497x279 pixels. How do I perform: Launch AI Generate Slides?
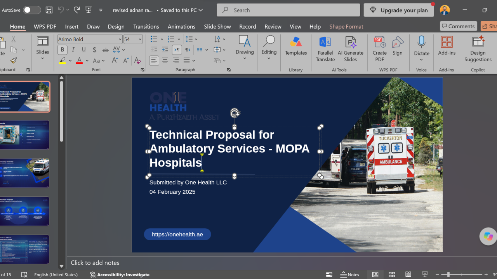point(351,49)
